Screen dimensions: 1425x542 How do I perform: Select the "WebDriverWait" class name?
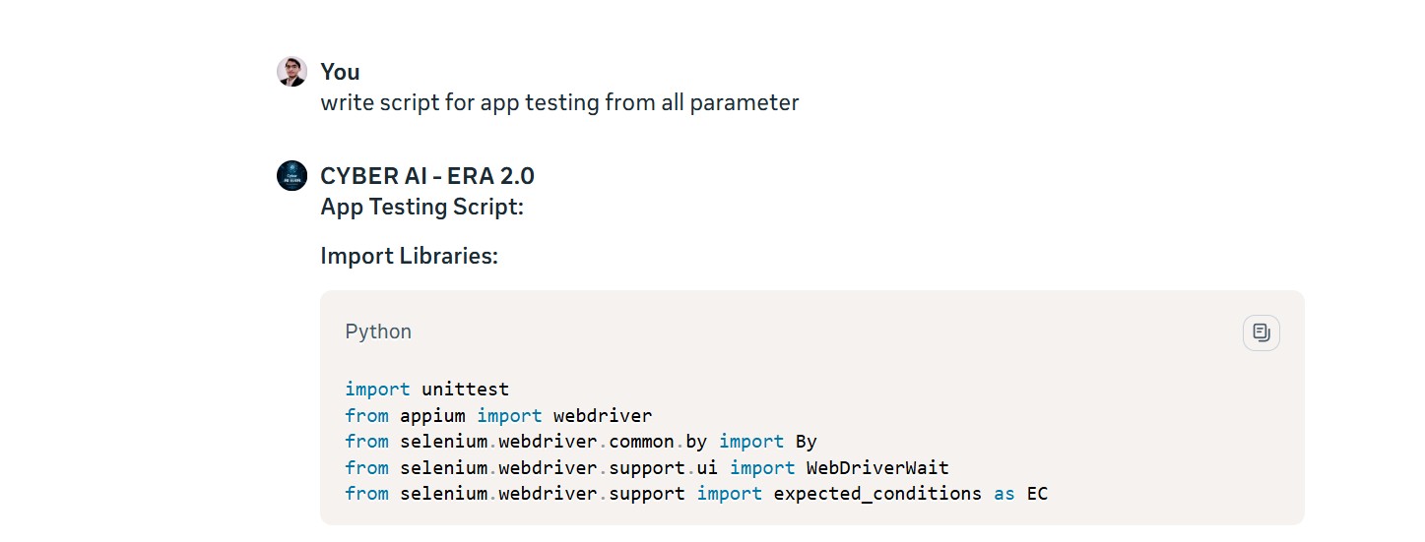pos(877,467)
